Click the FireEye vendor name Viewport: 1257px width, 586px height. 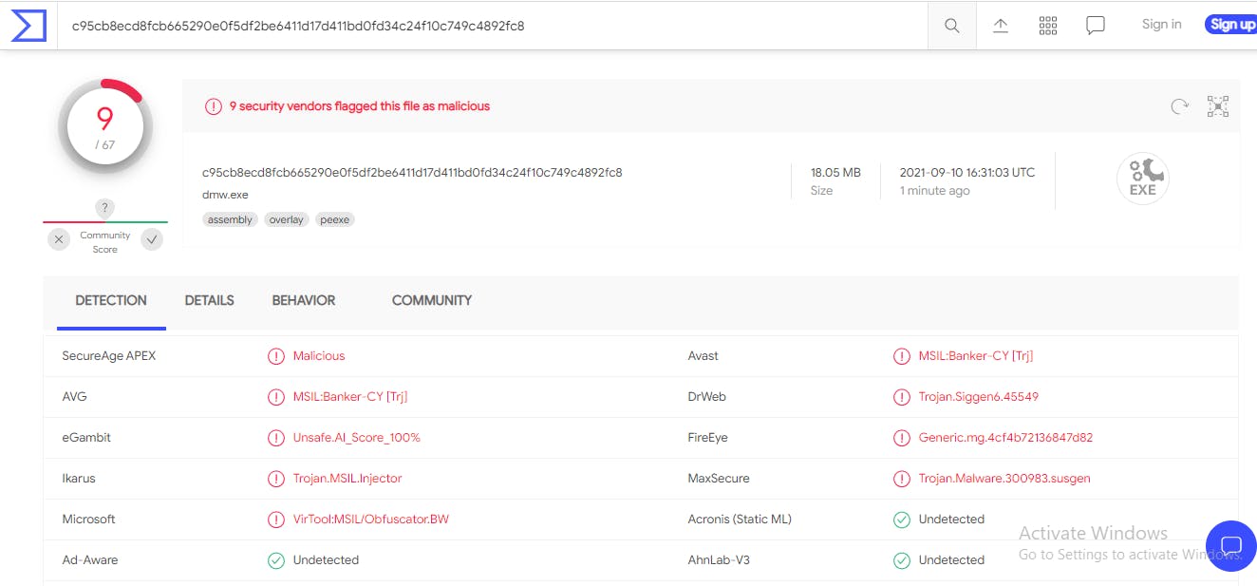708,438
